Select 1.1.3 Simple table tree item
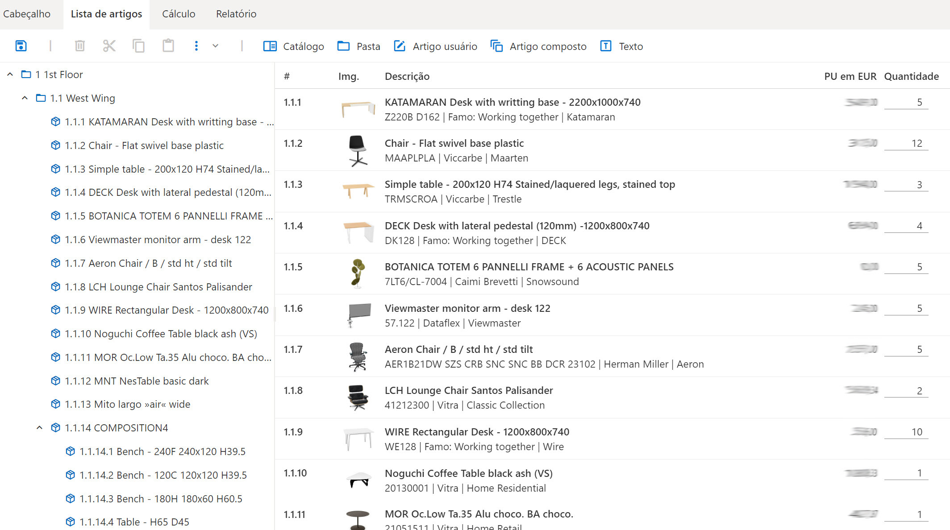Screen dimensions: 950x530 [167, 169]
